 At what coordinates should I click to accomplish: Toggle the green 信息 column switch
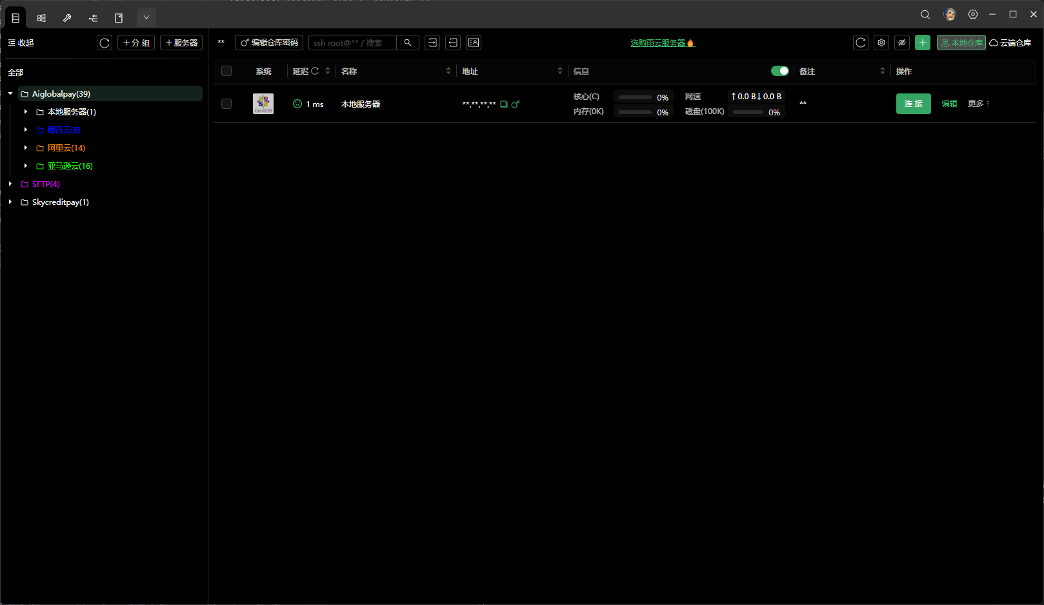(x=779, y=71)
